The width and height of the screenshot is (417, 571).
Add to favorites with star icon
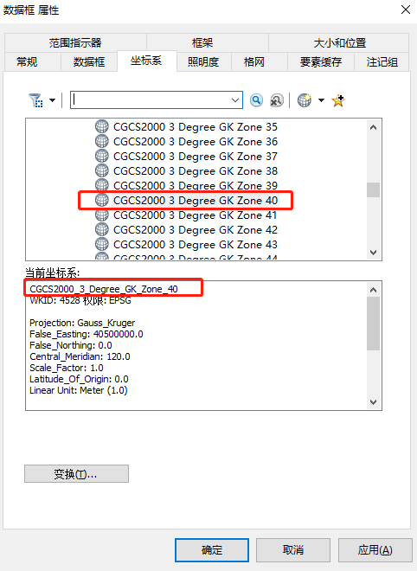point(338,100)
